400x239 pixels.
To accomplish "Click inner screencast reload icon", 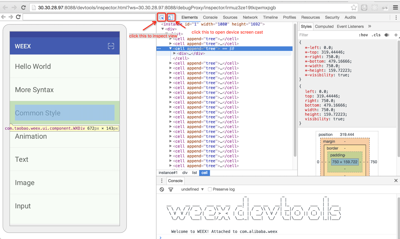I will click(x=18, y=17).
